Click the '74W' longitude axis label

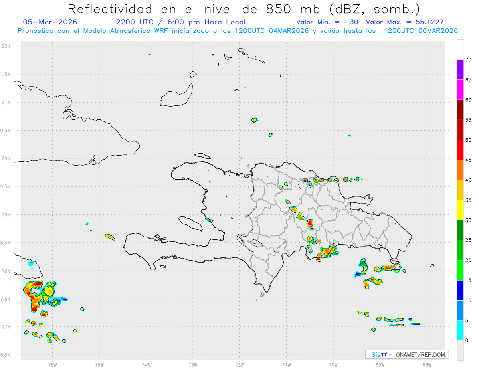[146, 364]
